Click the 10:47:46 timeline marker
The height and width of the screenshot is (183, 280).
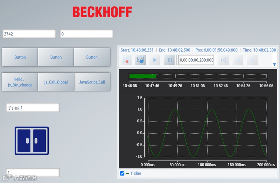tap(152, 86)
